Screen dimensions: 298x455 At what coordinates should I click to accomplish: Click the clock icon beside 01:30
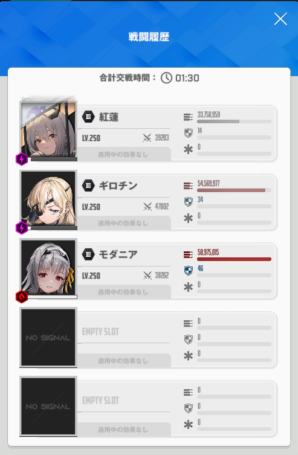click(x=167, y=78)
